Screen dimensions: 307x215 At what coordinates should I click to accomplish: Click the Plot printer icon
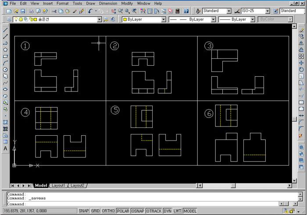pos(31,11)
